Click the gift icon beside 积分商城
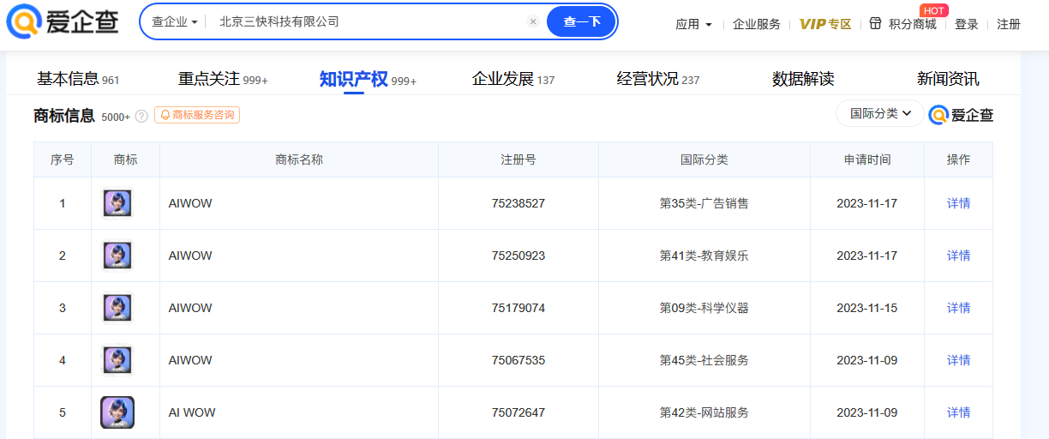1049x439 pixels. coord(875,24)
